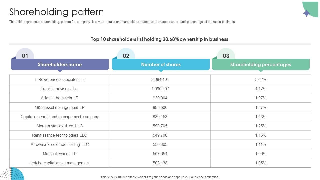Click the Morgan stanley & co. LLC cell

point(60,126)
